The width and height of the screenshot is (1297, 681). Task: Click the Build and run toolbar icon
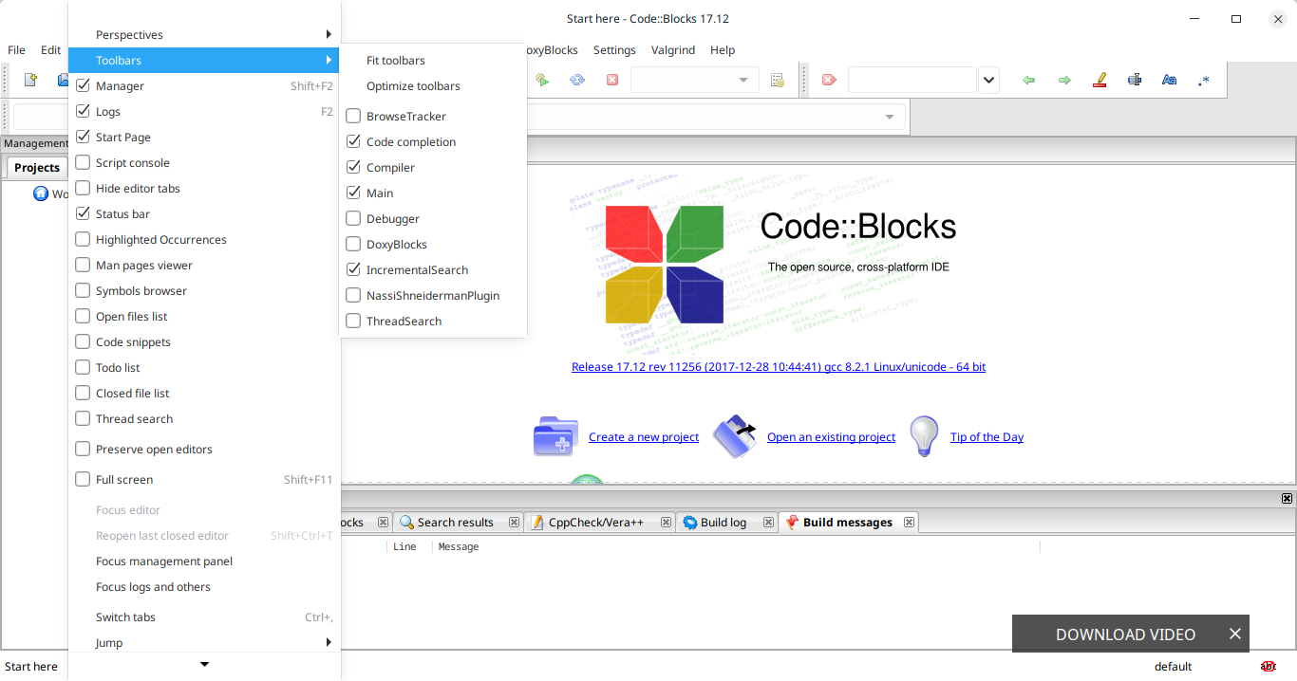[x=542, y=80]
